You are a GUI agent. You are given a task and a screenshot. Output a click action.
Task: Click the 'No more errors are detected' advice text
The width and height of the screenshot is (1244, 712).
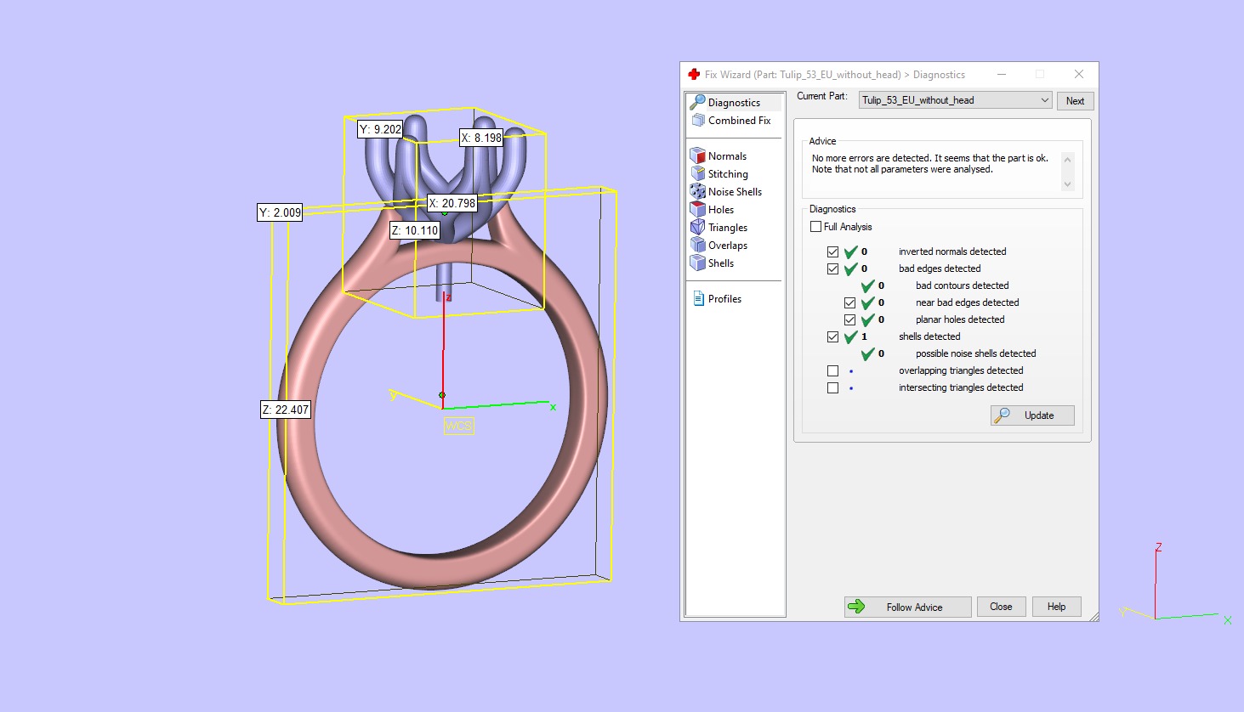[x=930, y=164]
